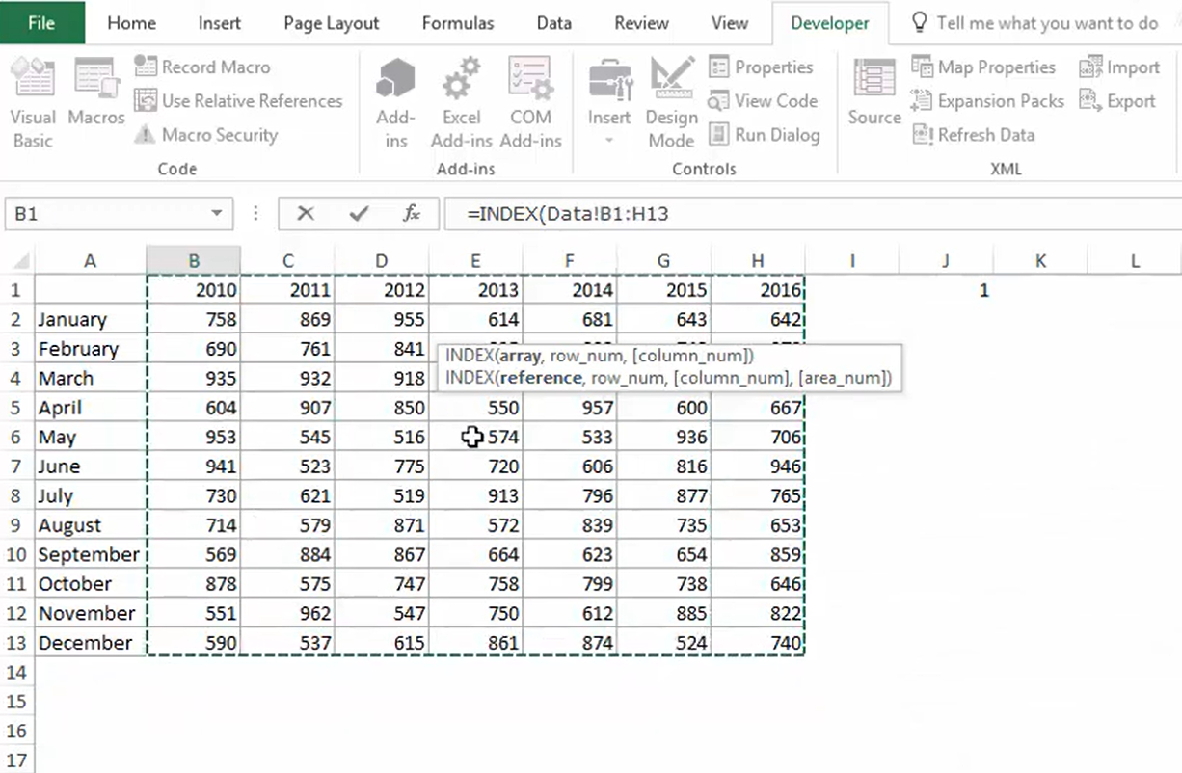Image resolution: width=1182 pixels, height=773 pixels.
Task: Click the 758 value for January
Action: tap(194, 319)
